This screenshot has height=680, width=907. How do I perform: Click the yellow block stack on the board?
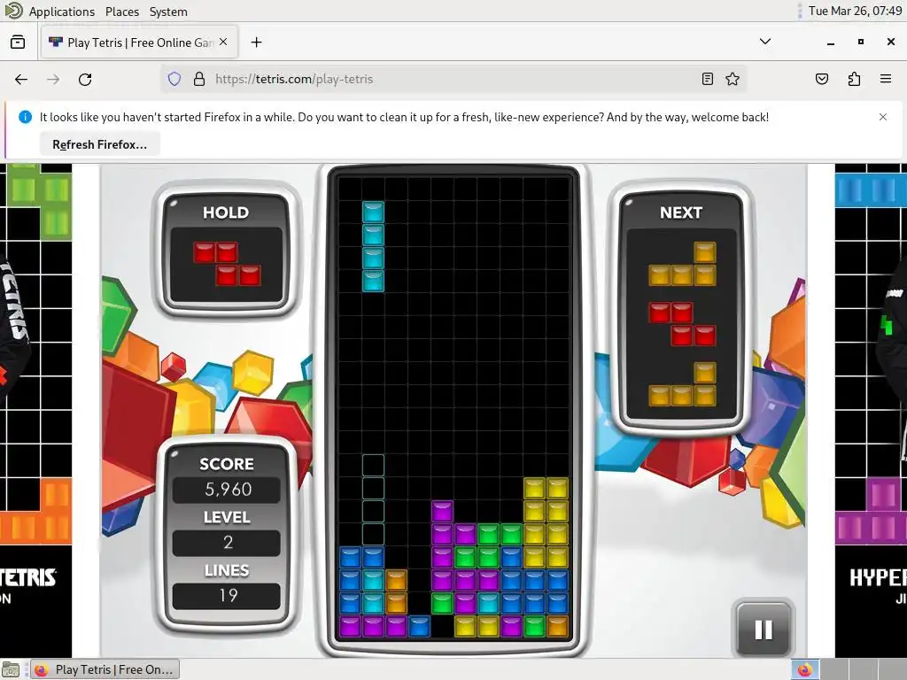(x=546, y=522)
